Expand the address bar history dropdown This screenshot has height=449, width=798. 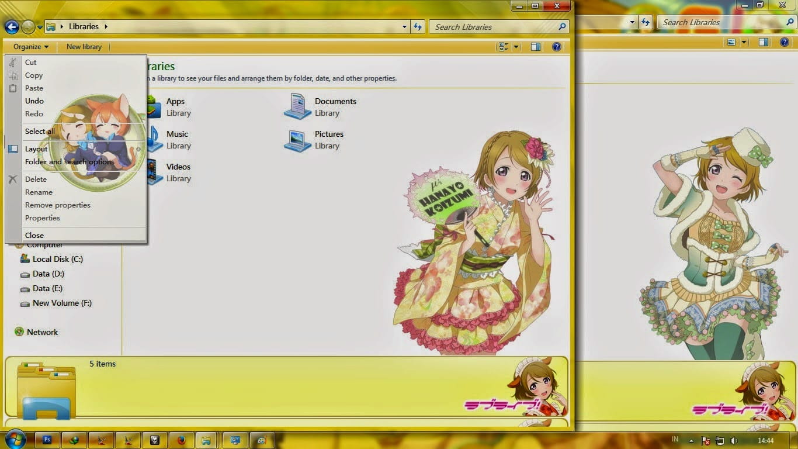coord(404,26)
